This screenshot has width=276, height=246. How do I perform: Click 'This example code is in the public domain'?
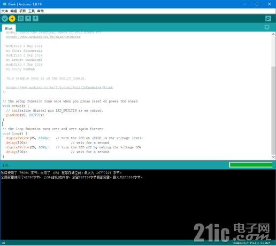(x=46, y=78)
